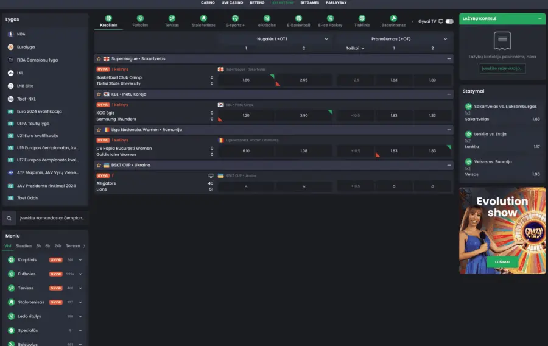Screen dimensions: 548x346
Task: Open the E-ice Hockey category icon
Action: pyautogui.click(x=330, y=19)
